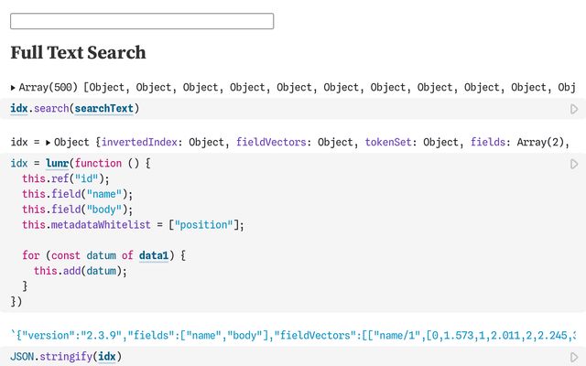The width and height of the screenshot is (586, 366).
Task: Click the search text input box
Action: click(142, 21)
